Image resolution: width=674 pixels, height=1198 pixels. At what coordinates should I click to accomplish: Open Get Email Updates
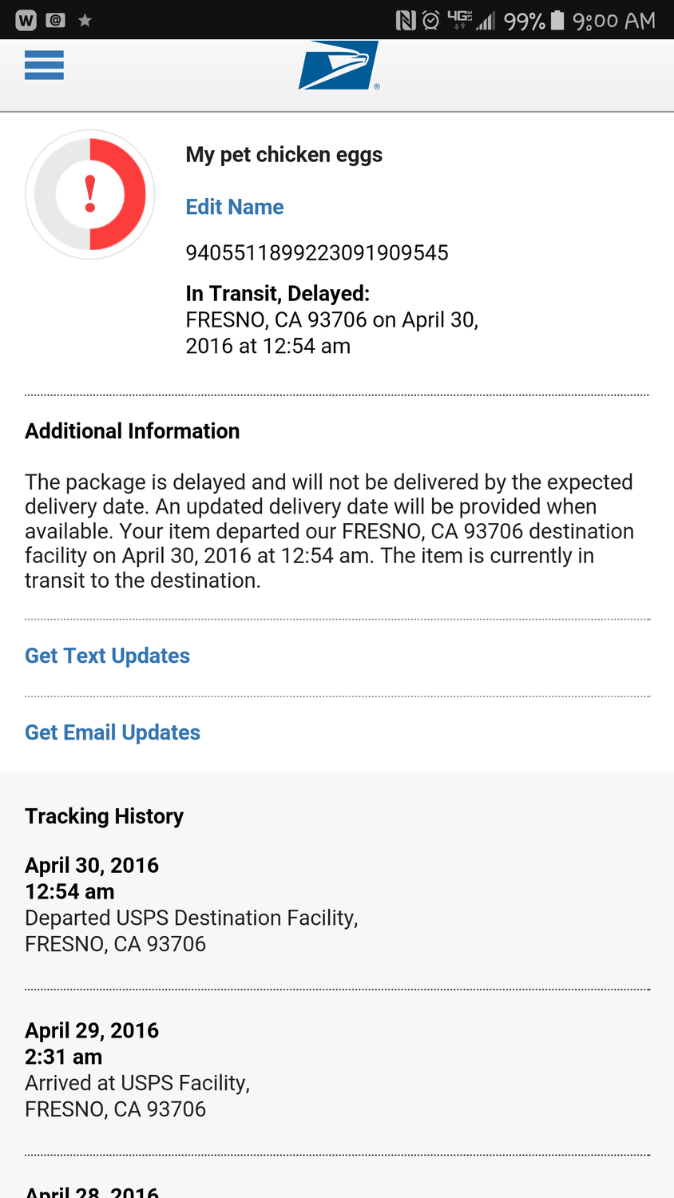(x=113, y=732)
